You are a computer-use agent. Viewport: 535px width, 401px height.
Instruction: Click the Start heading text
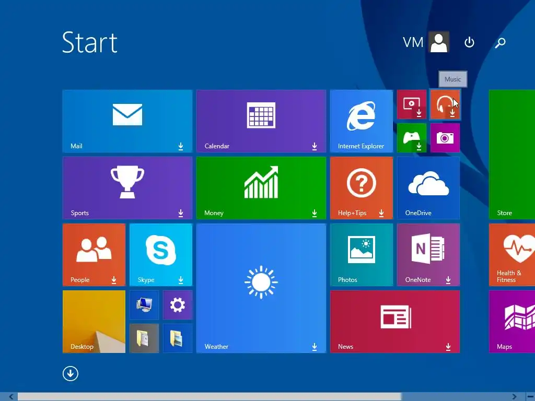pos(90,42)
